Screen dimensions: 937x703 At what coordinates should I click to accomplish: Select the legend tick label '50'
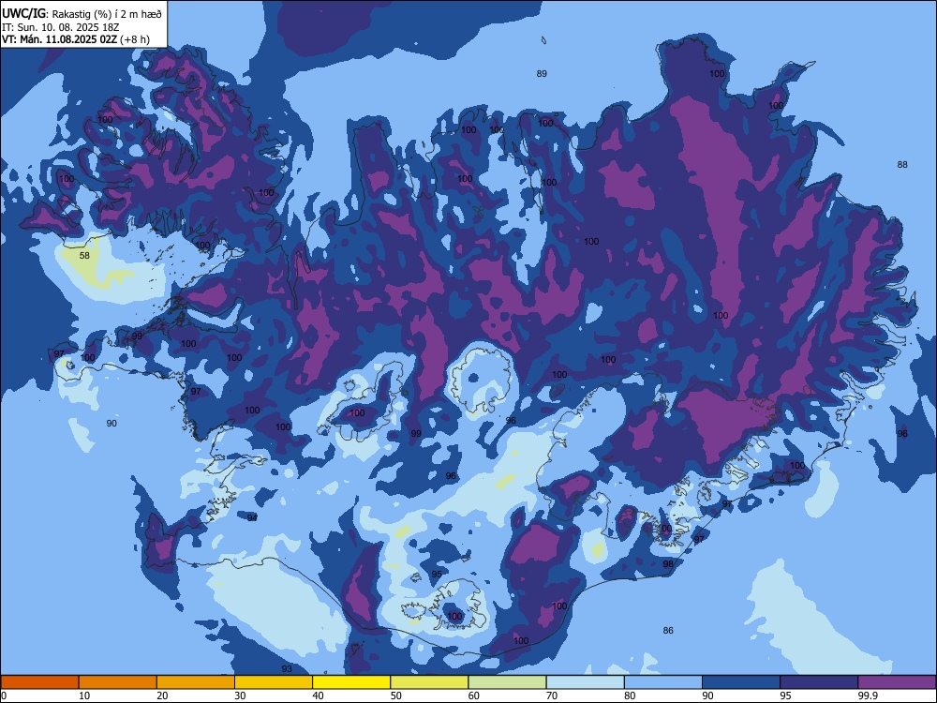click(396, 696)
